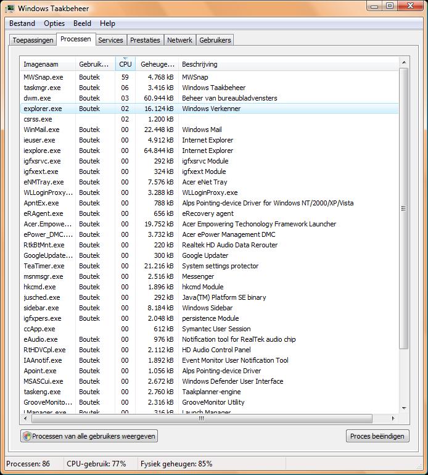
Task: Open the Beeld menu
Action: (x=82, y=23)
